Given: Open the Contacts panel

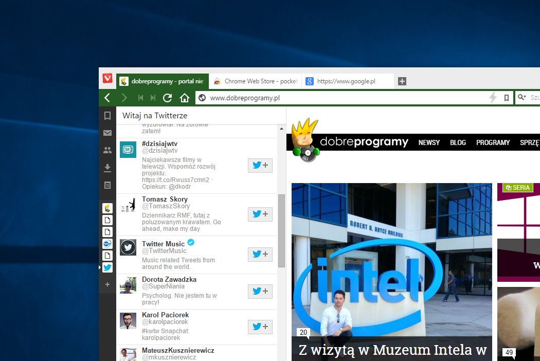Looking at the screenshot, I should coord(107,150).
